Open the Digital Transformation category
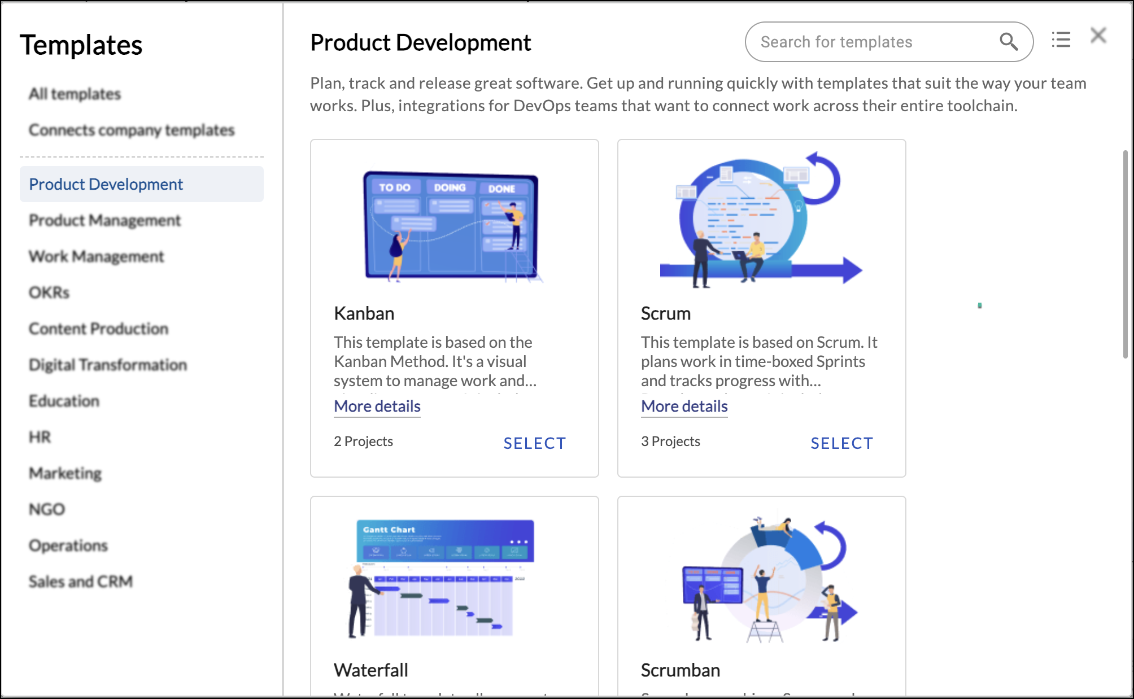Viewport: 1134px width, 699px height. click(x=108, y=365)
